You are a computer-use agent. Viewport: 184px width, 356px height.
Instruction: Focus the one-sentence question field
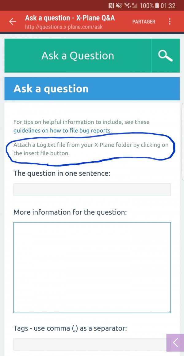pyautogui.click(x=92, y=189)
